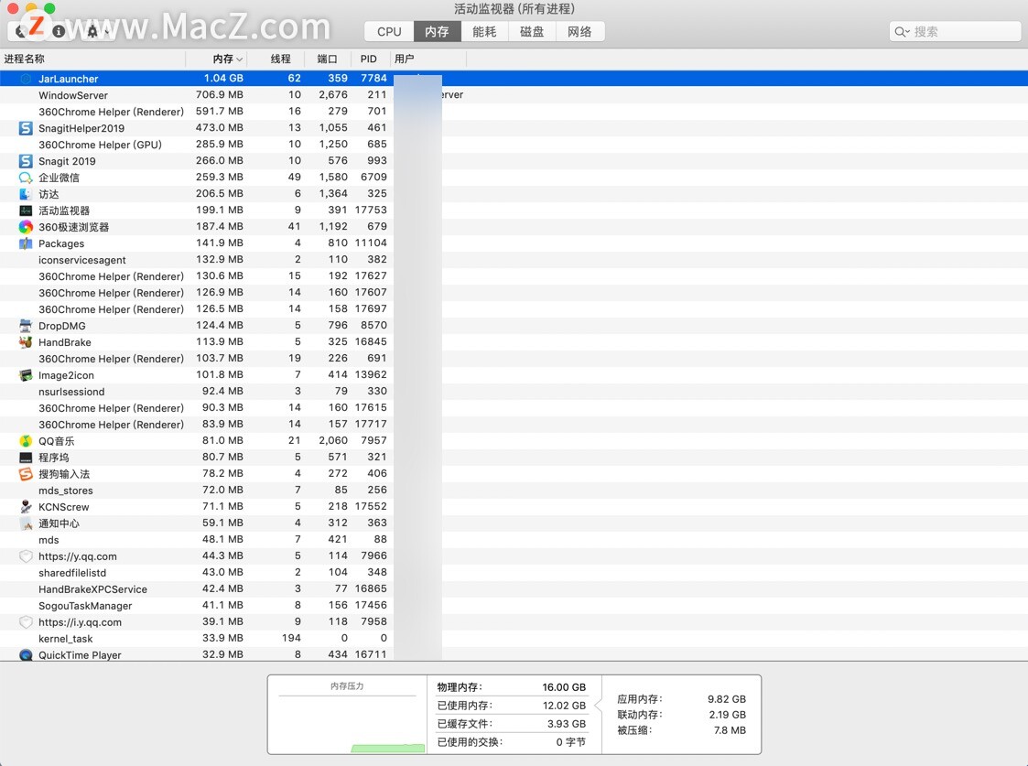This screenshot has height=766, width=1028.
Task: Click the Packages app icon
Action: pos(26,243)
